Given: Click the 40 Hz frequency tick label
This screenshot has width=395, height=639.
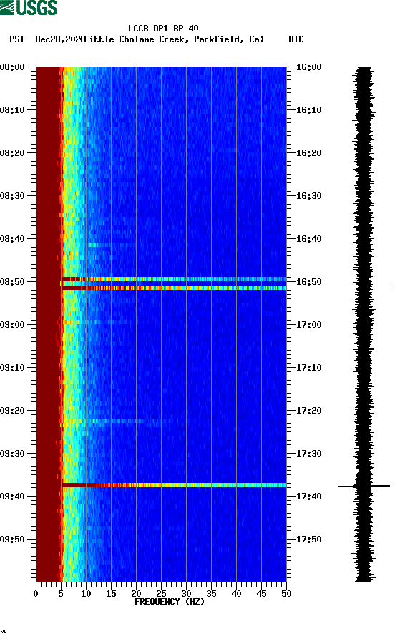Looking at the screenshot, I should [236, 594].
